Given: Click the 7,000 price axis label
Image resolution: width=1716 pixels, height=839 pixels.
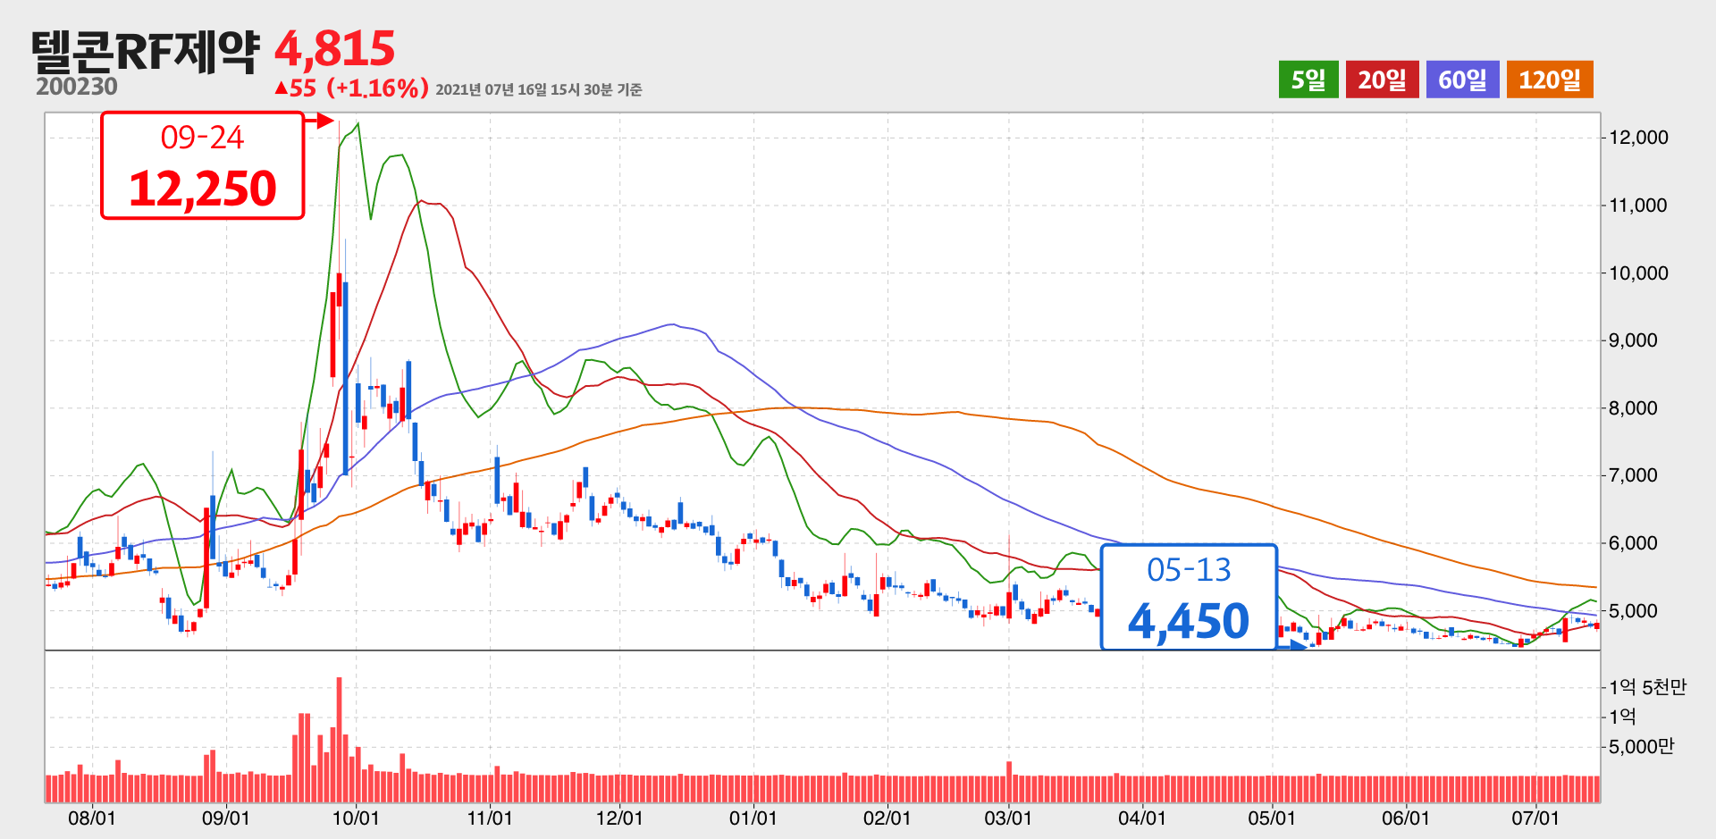Looking at the screenshot, I should (x=1633, y=475).
